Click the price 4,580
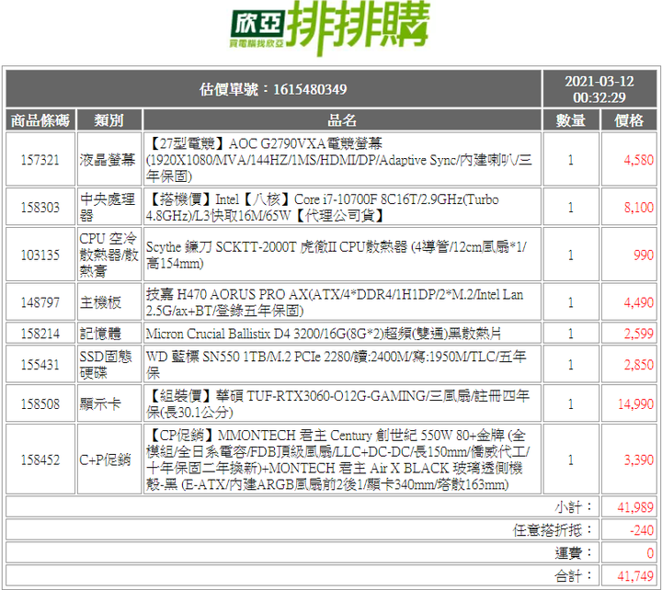 638,160
